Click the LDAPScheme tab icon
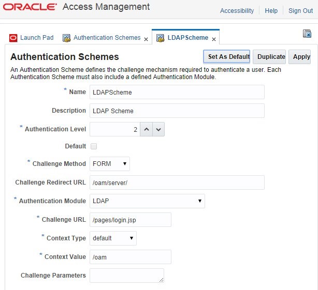 (x=160, y=38)
